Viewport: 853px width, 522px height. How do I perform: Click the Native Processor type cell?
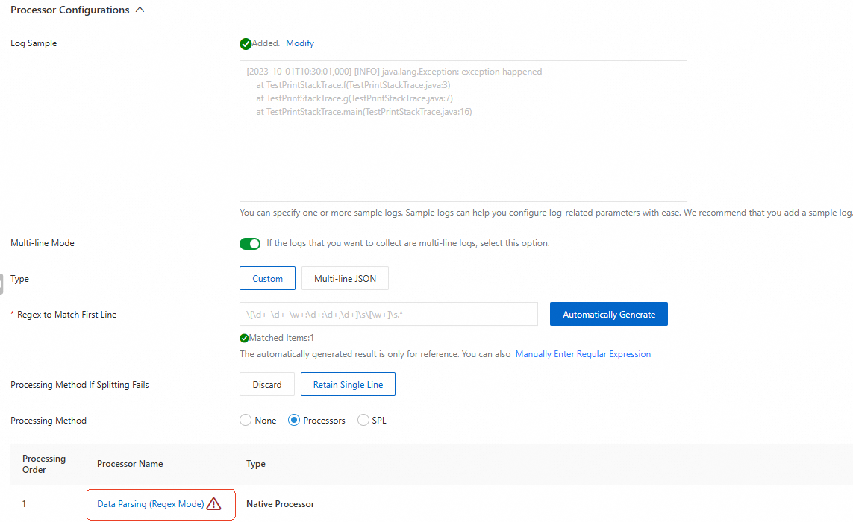(280, 504)
